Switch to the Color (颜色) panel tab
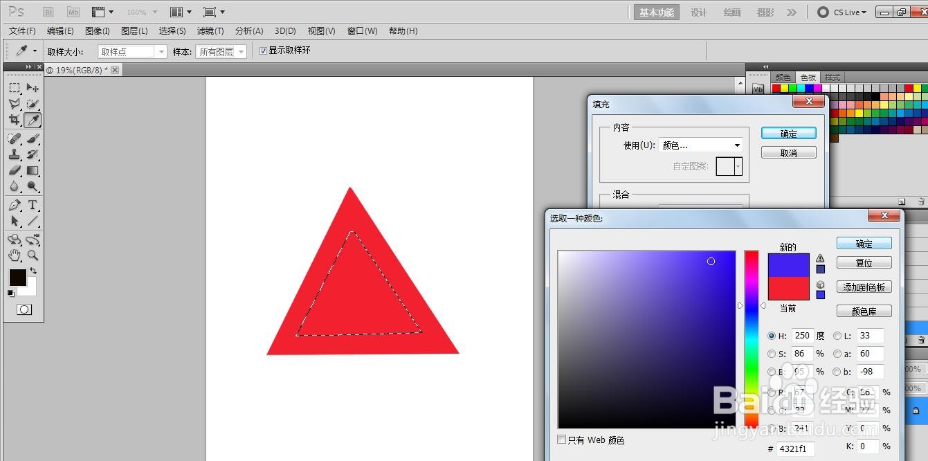The image size is (928, 461). pos(783,78)
